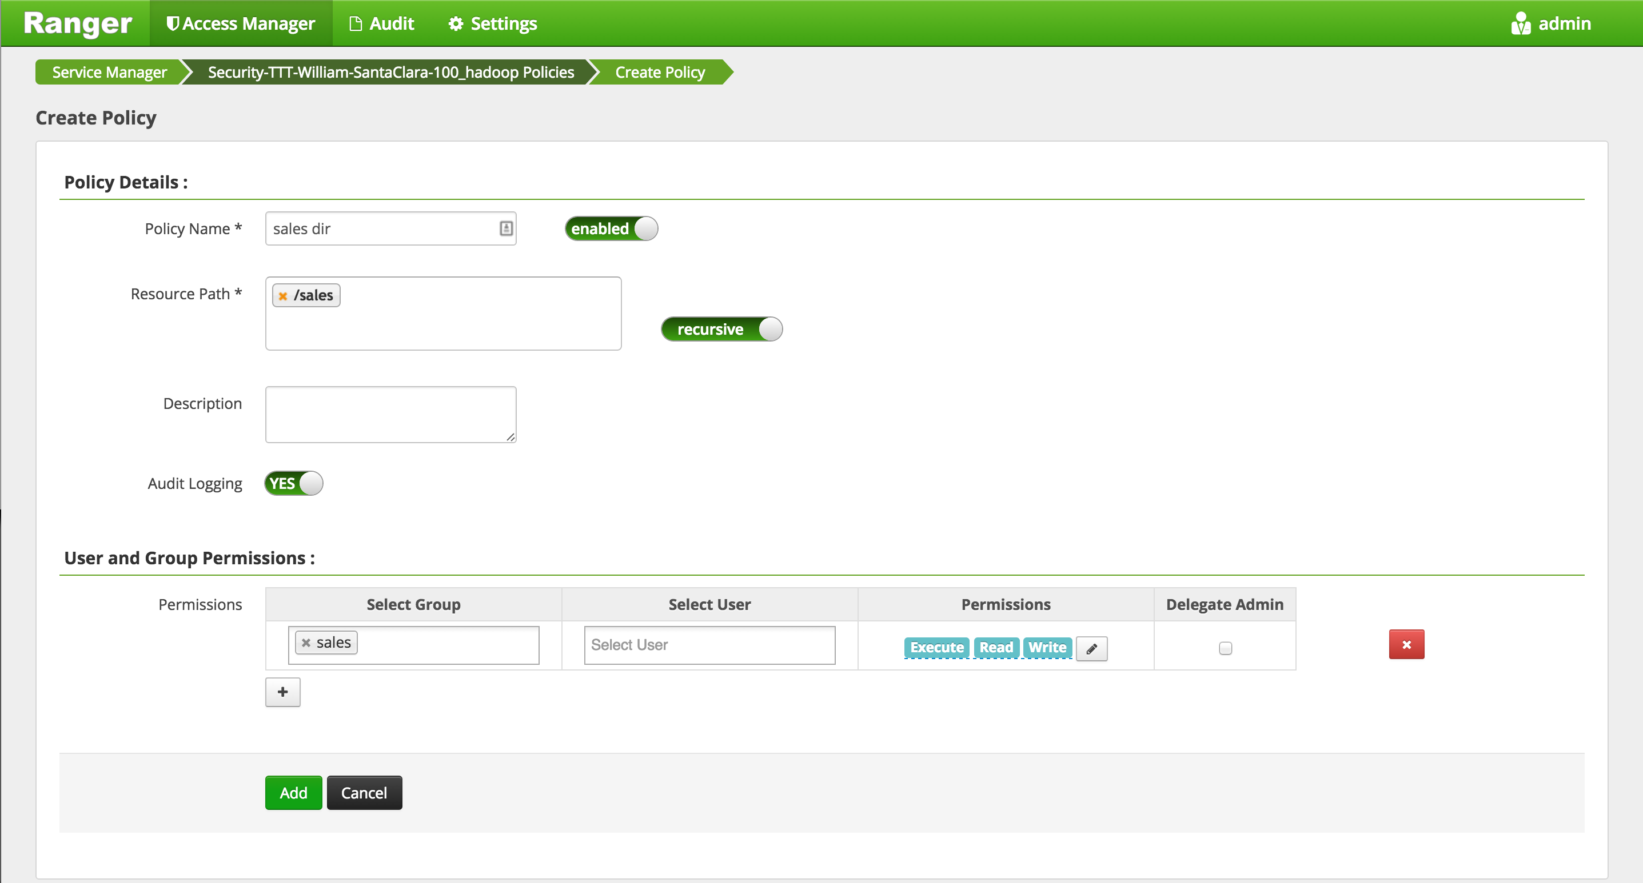Click the Execute permission tag
1643x883 pixels.
[x=936, y=648]
